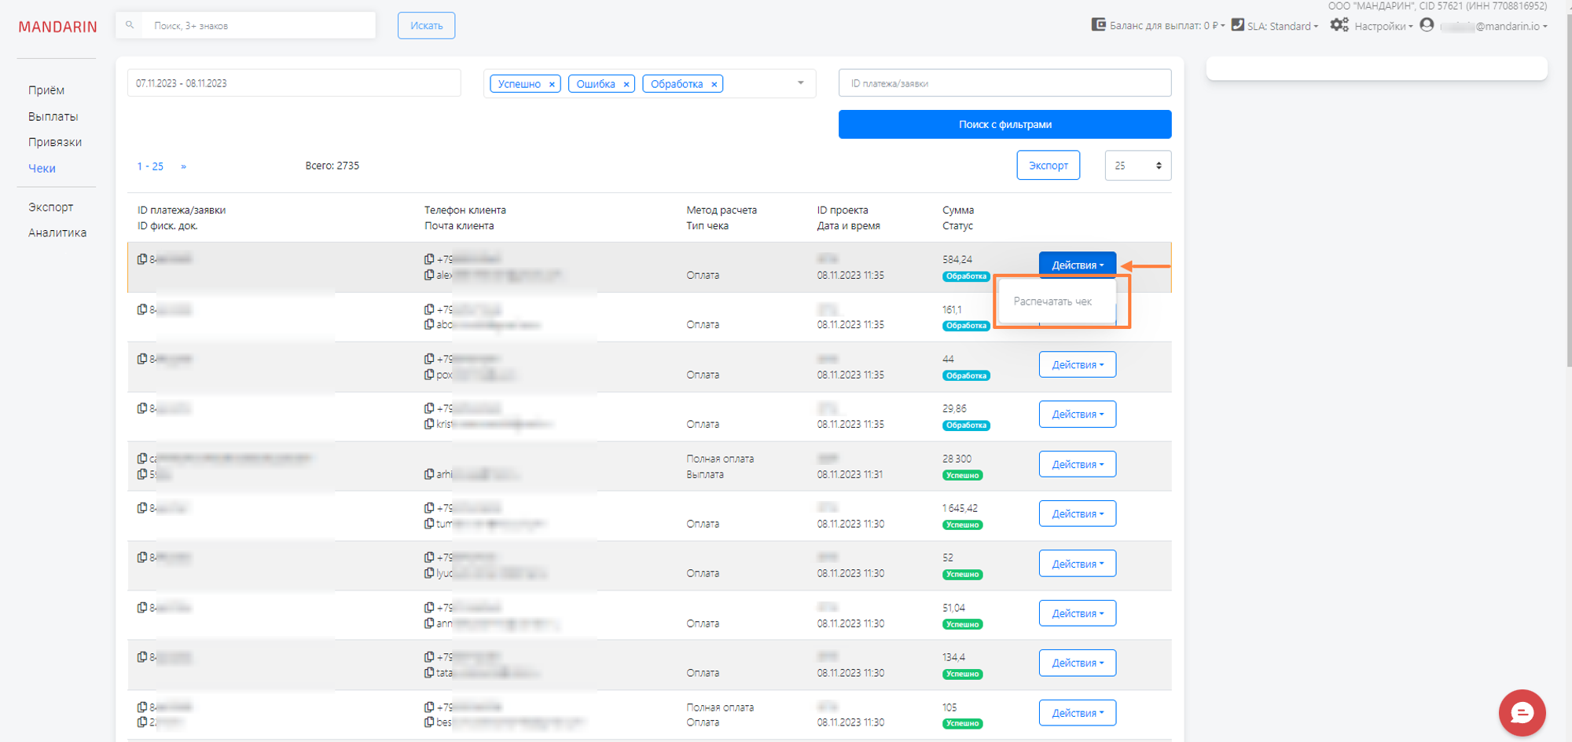This screenshot has width=1572, height=742.
Task: Click the user account avatar icon
Action: coord(1427,25)
